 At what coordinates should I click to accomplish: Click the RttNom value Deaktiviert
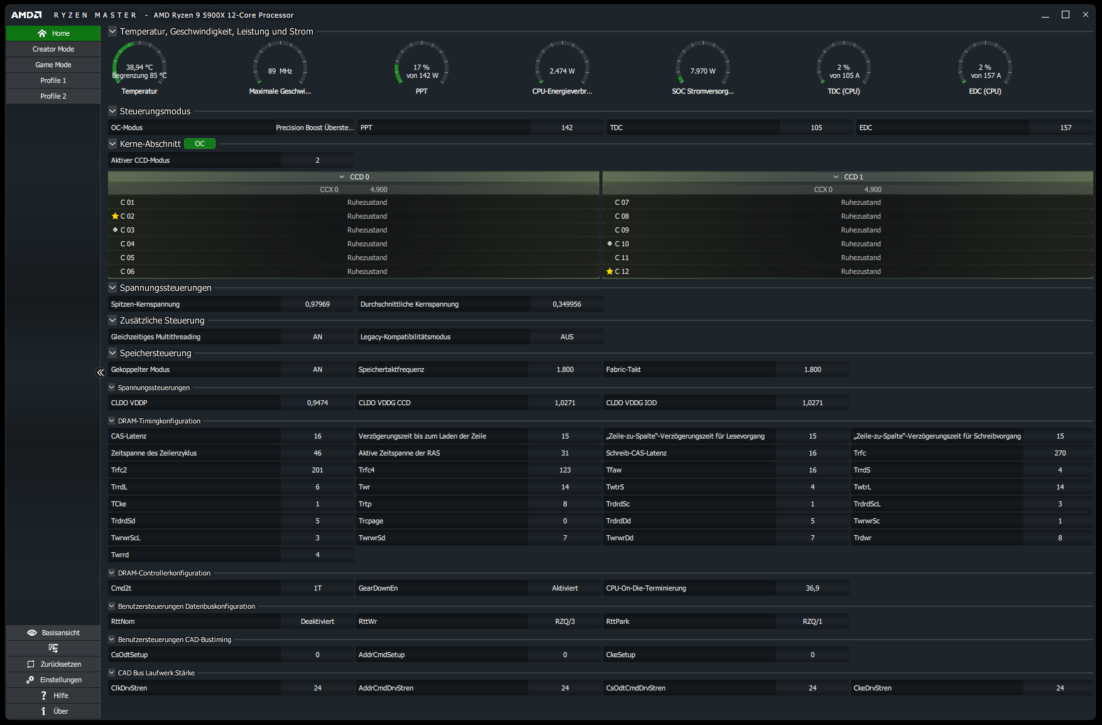click(x=317, y=621)
